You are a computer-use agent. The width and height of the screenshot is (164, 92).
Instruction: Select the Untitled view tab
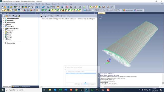click(101, 13)
